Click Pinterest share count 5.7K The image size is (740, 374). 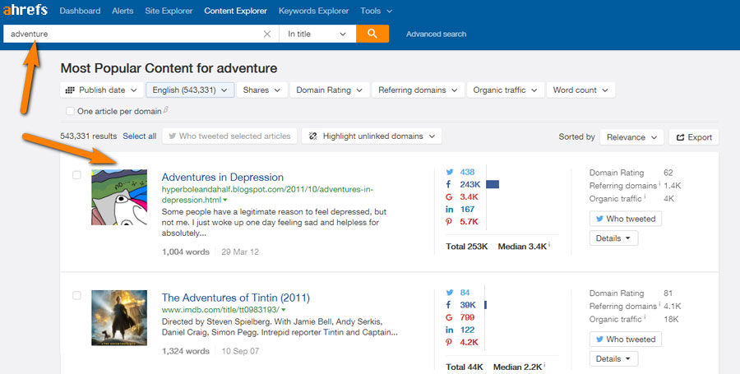[x=469, y=221]
